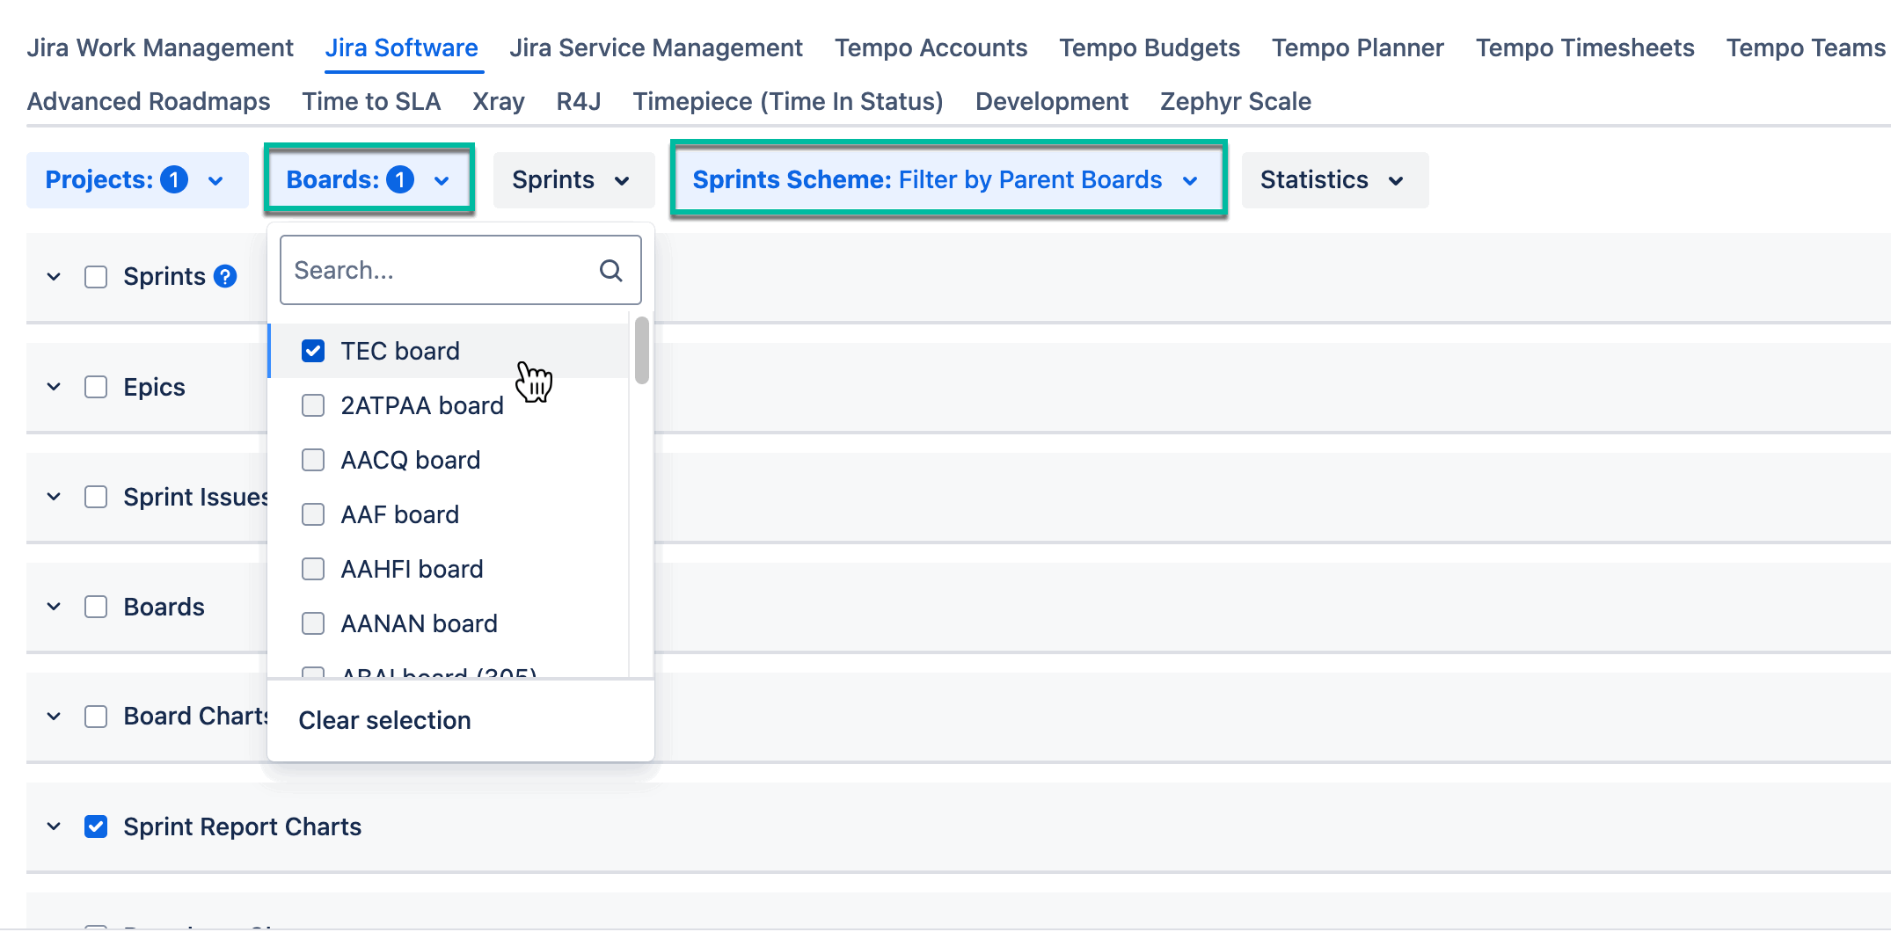Enable the AAHFI board checkbox
The image size is (1891, 932).
pos(313,569)
